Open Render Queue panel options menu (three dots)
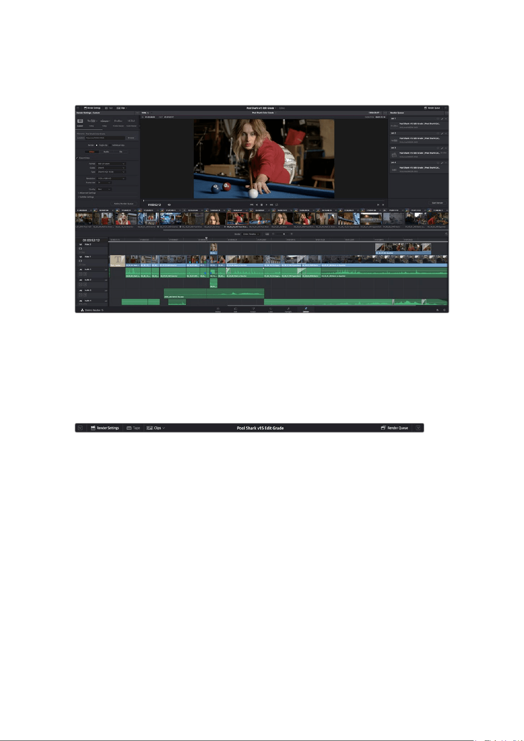This screenshot has width=524, height=741. point(447,113)
